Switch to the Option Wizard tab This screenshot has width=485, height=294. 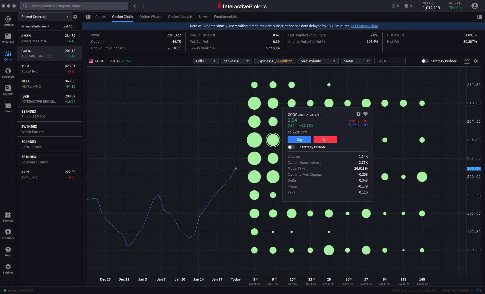click(x=150, y=16)
